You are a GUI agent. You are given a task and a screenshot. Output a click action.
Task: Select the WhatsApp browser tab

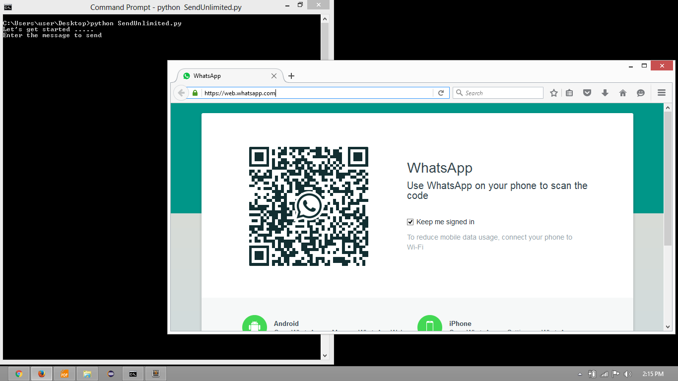230,76
